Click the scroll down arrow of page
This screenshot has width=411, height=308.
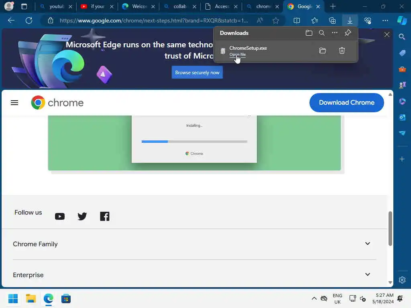click(390, 282)
